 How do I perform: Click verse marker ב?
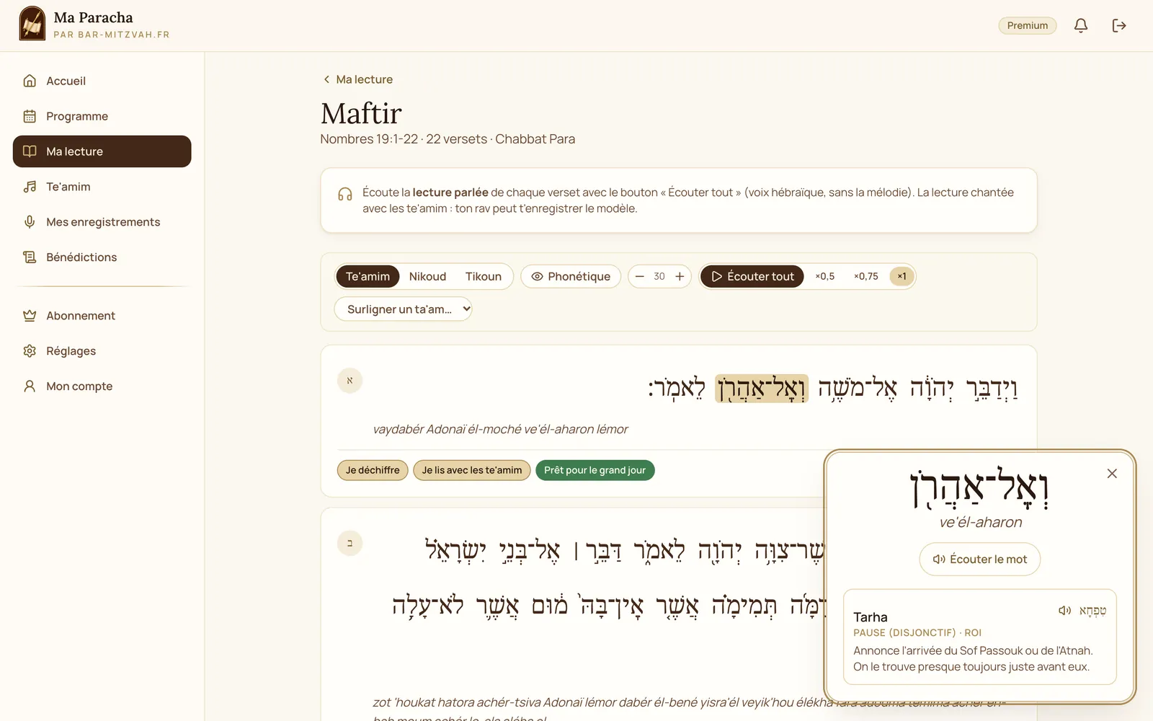[350, 543]
